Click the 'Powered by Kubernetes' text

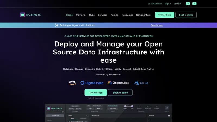point(108,74)
